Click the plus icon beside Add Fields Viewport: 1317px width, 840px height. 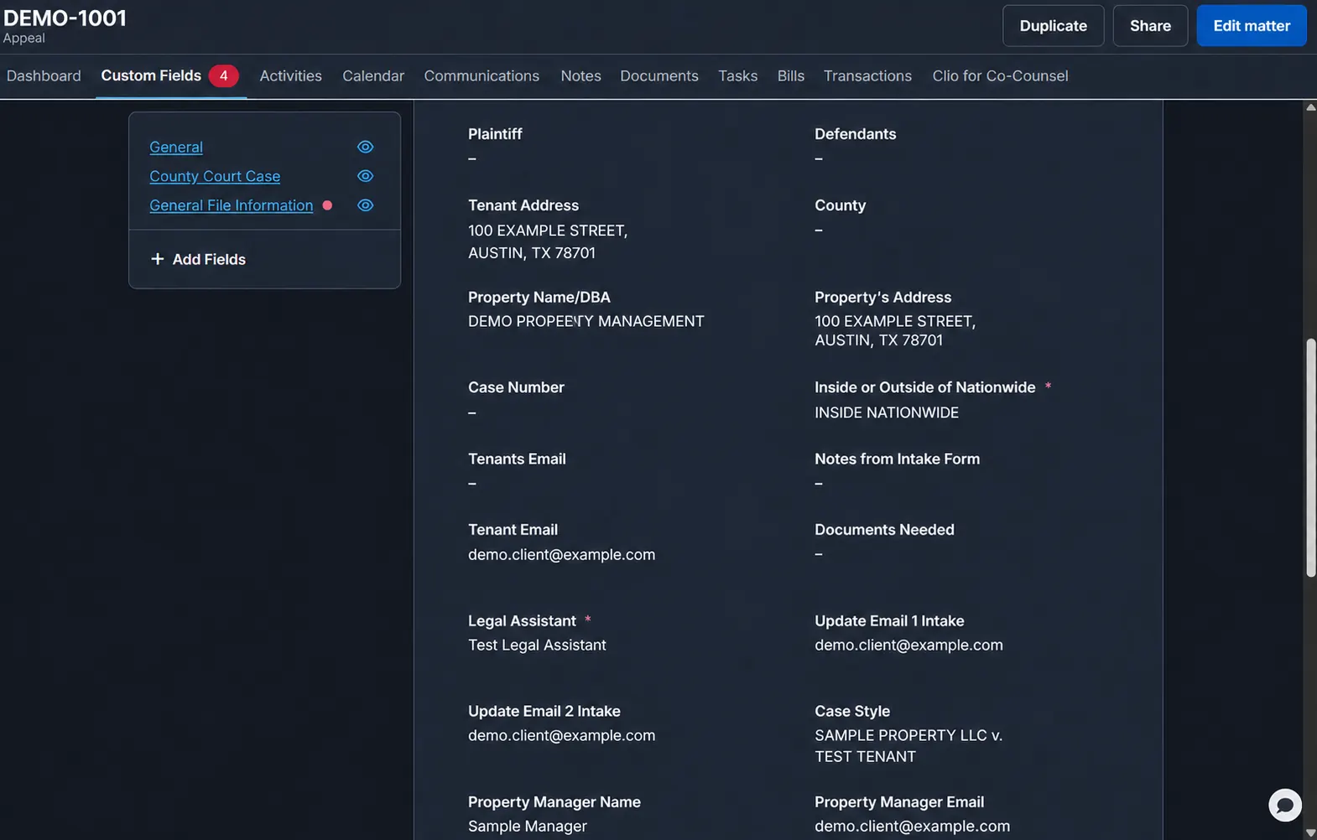pos(157,259)
